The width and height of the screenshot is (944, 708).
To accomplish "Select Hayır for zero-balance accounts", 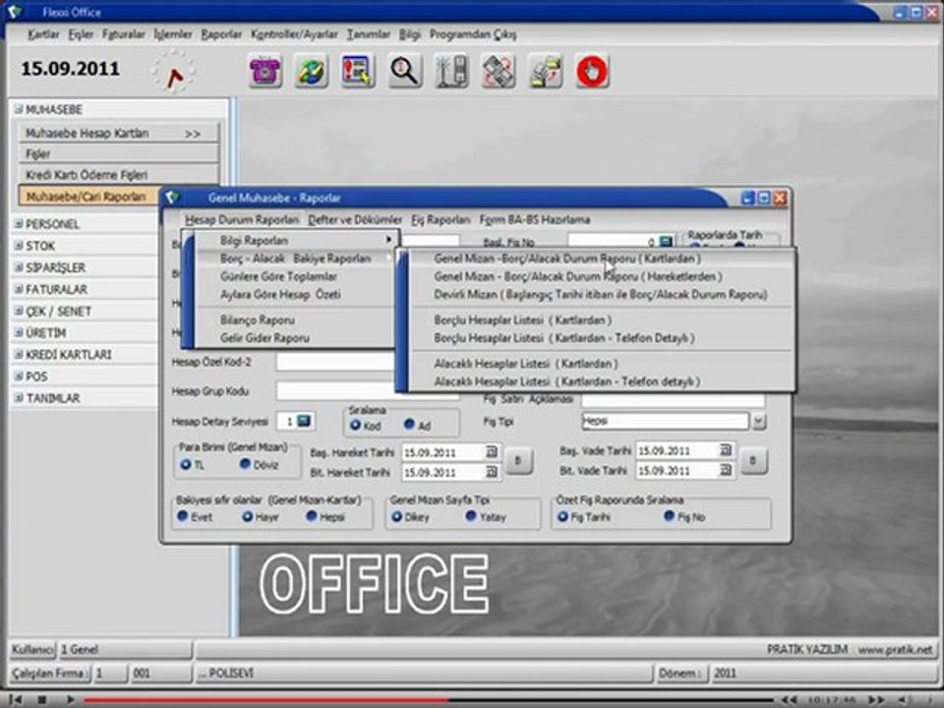I will click(x=248, y=516).
